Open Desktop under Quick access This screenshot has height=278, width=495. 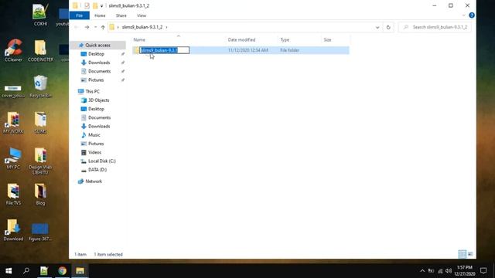click(96, 54)
